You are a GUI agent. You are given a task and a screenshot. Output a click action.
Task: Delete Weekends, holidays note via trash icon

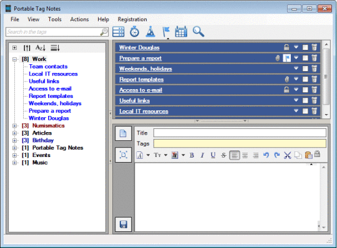[314, 69]
